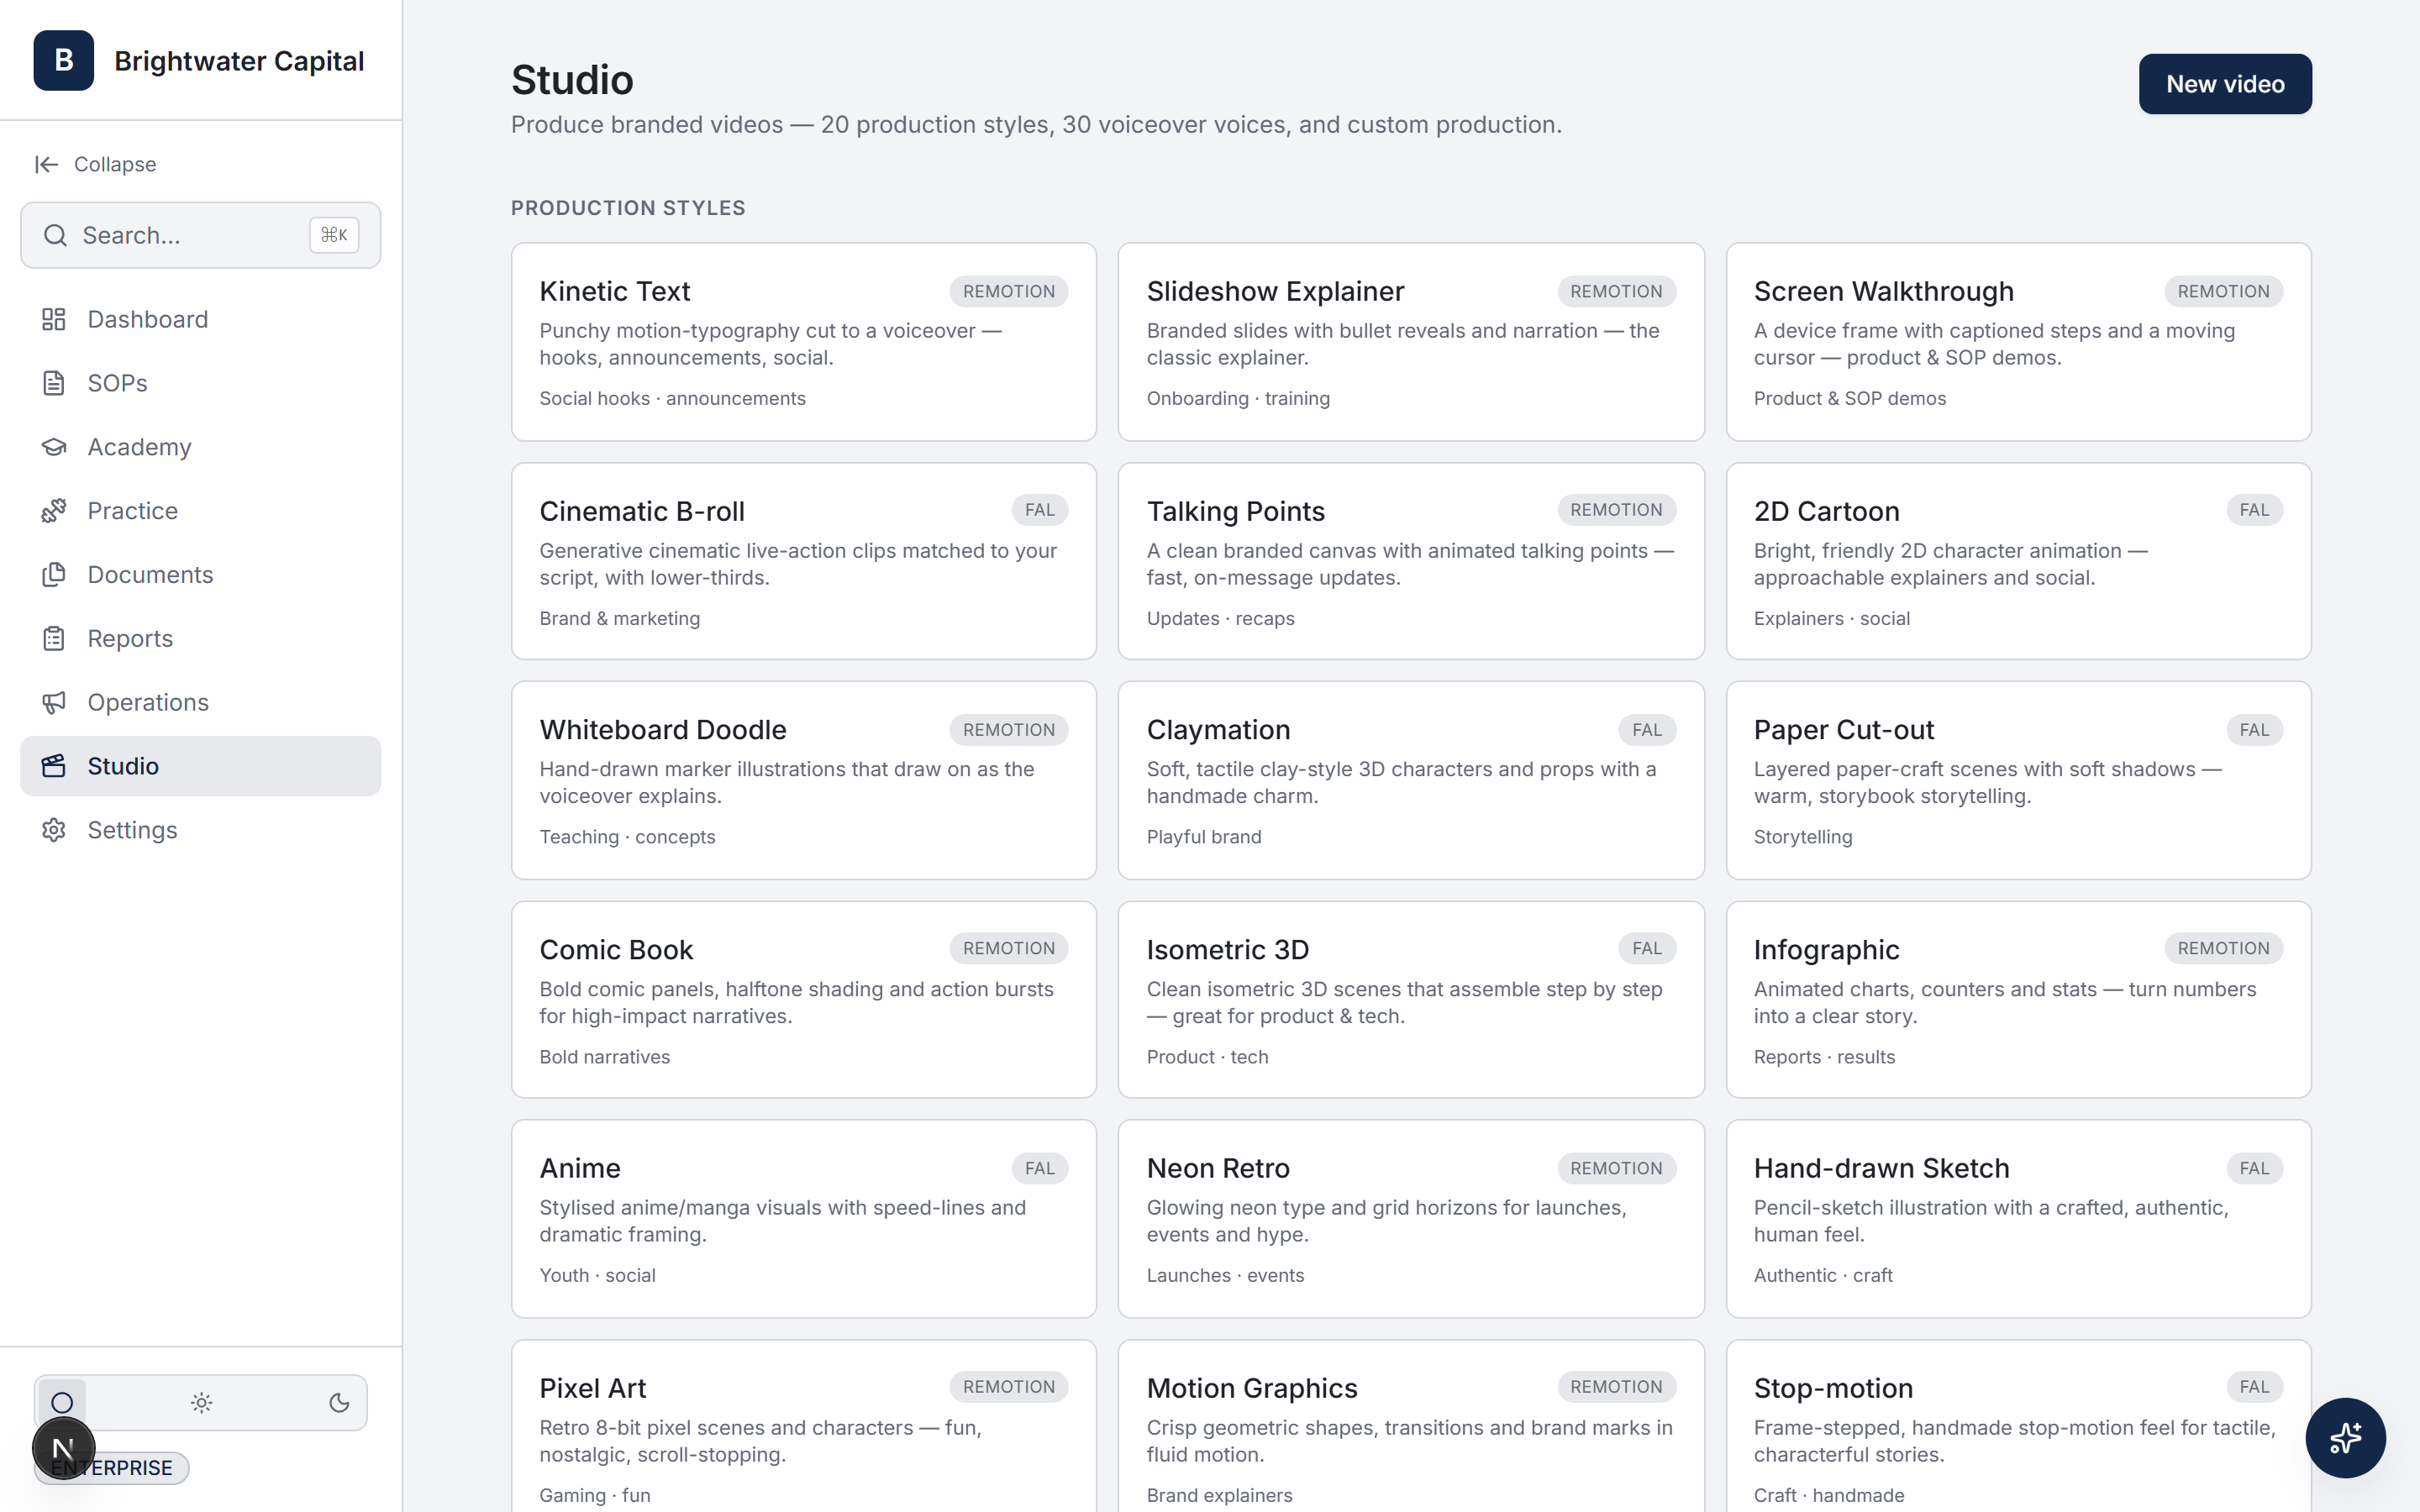
Task: Click 'Launches · events' tag text
Action: (1225, 1275)
